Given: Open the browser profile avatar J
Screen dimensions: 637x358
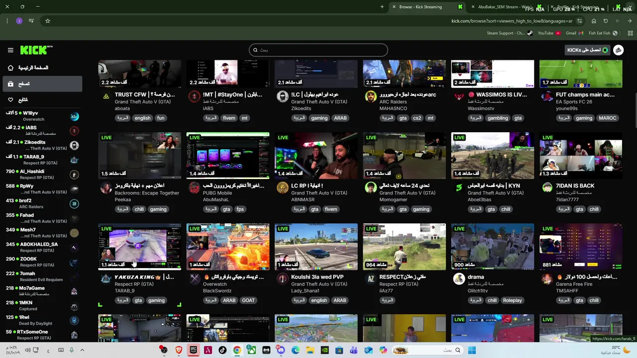Looking at the screenshot, I should [19, 21].
